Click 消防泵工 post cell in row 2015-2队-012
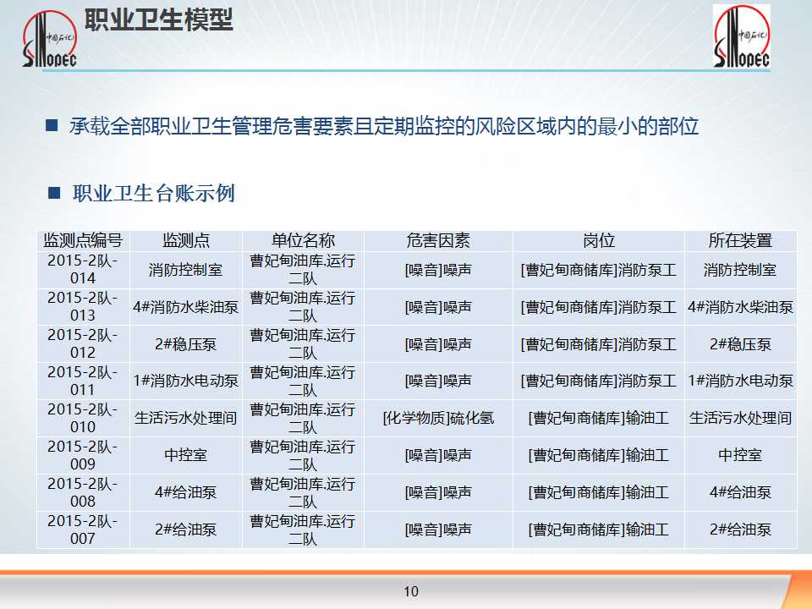Image resolution: width=812 pixels, height=609 pixels. (599, 344)
